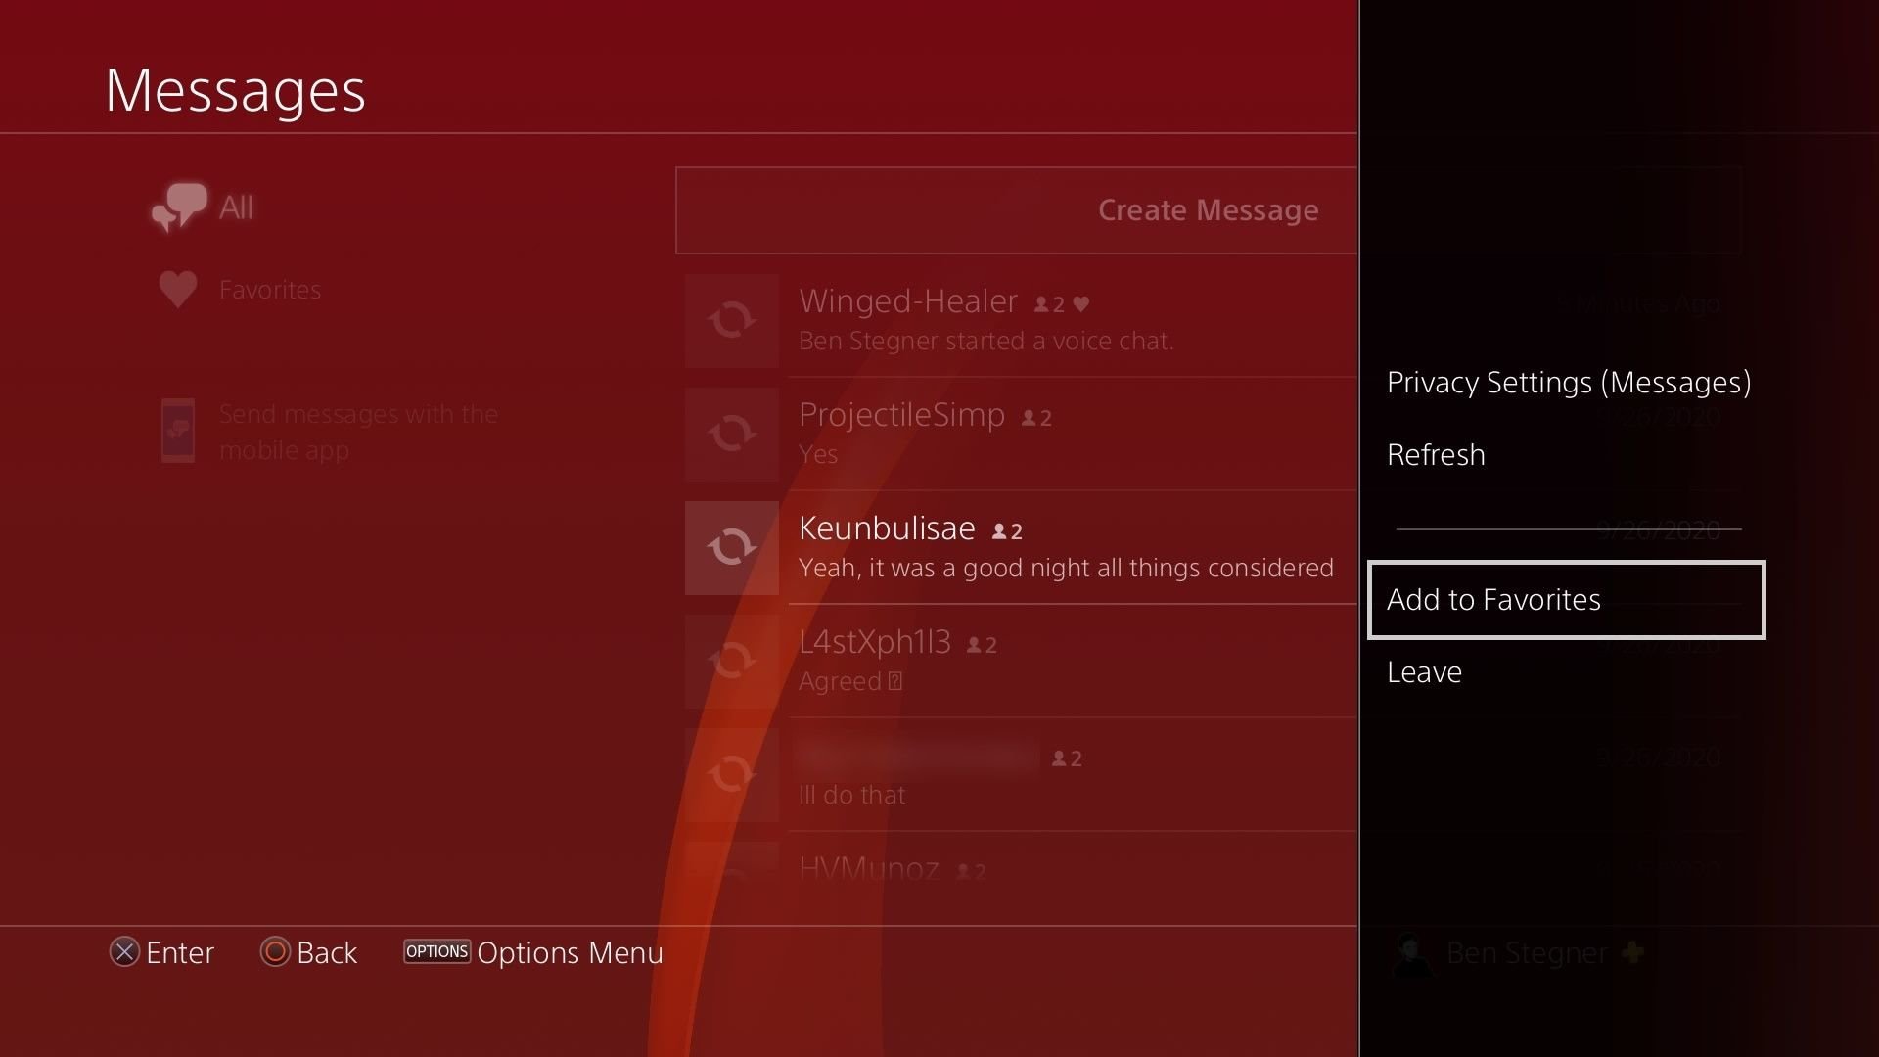
Task: Click the mobile app phone icon
Action: [x=178, y=431]
